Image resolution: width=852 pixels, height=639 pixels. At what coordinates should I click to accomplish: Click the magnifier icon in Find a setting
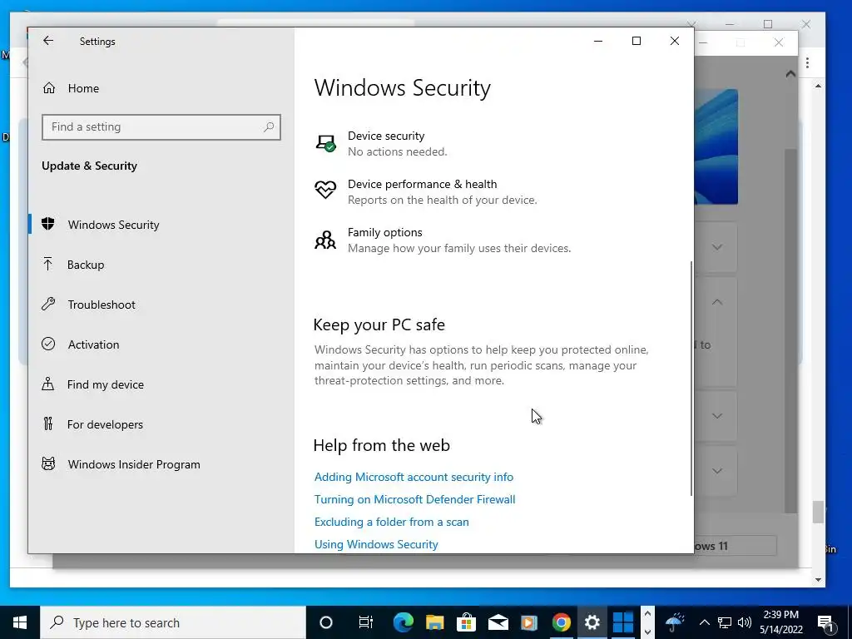point(269,127)
